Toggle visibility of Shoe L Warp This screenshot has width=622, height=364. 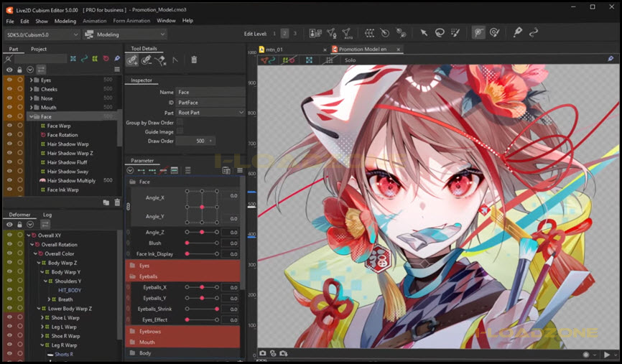coord(9,317)
